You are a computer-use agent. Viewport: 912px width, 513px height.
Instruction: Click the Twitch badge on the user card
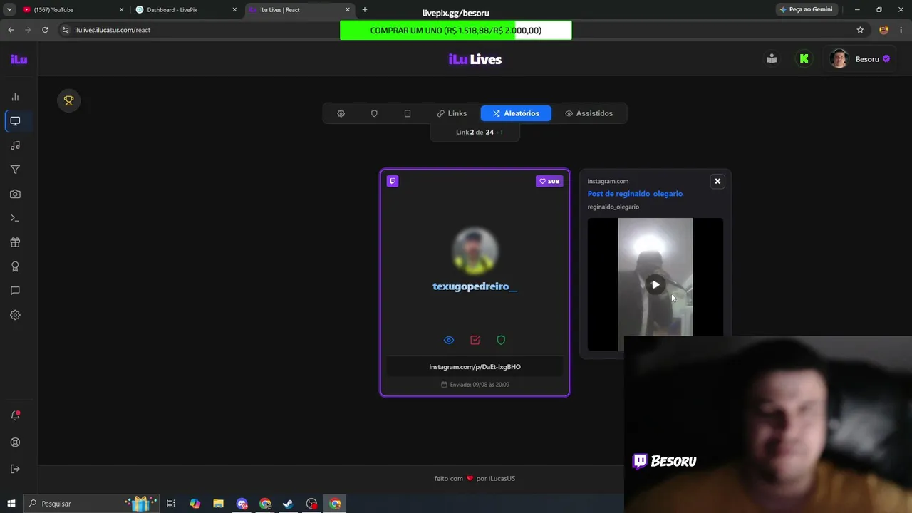click(x=393, y=181)
